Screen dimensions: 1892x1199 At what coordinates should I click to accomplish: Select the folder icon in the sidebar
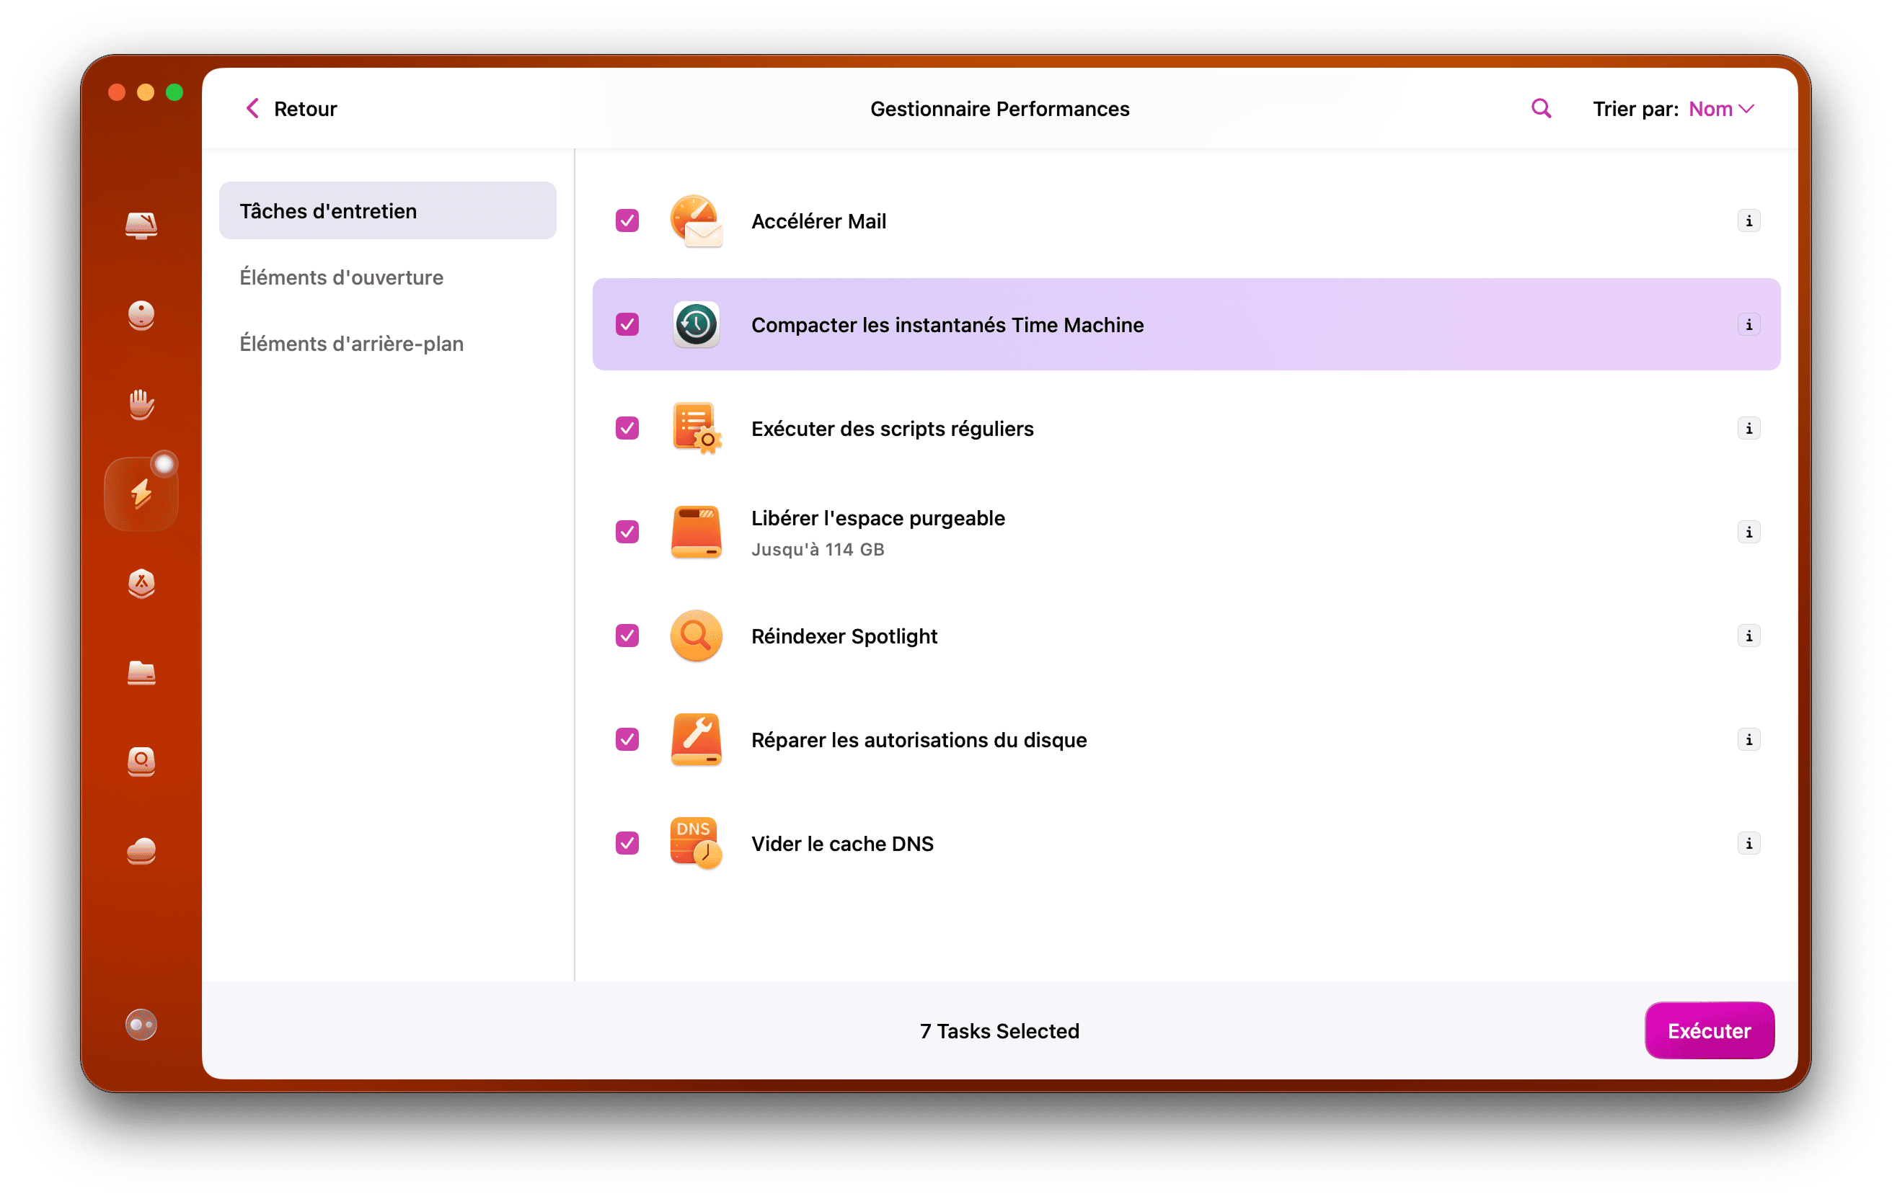pos(141,674)
